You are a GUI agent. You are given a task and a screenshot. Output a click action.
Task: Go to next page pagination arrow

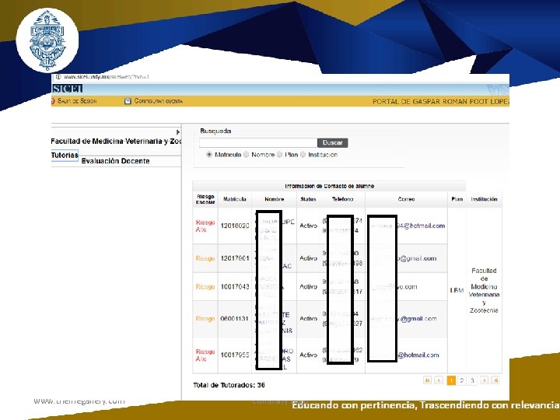tap(484, 380)
